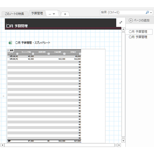
Task: Click the vertical scrollbar down arrow
Action: tap(123, 141)
